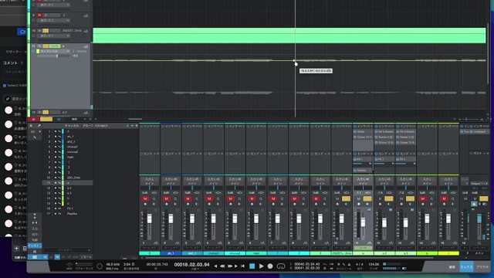Open メイン output selector on mixer channel 2

[171, 183]
